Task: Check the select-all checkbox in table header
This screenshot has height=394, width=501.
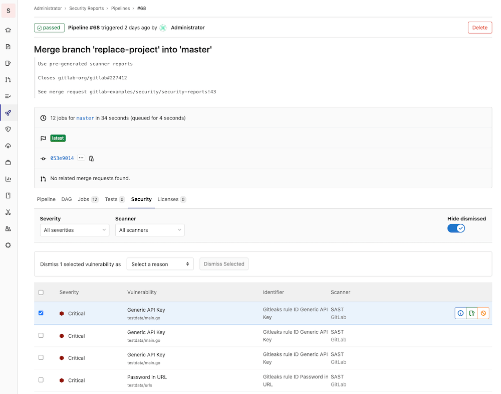Action: (41, 292)
